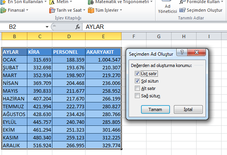Expand the Metin dropdown arrow

point(71,2)
